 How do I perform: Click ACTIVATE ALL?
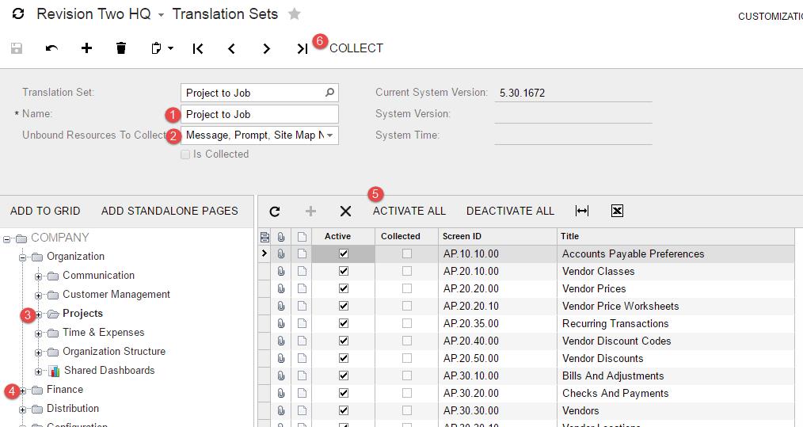pos(409,211)
